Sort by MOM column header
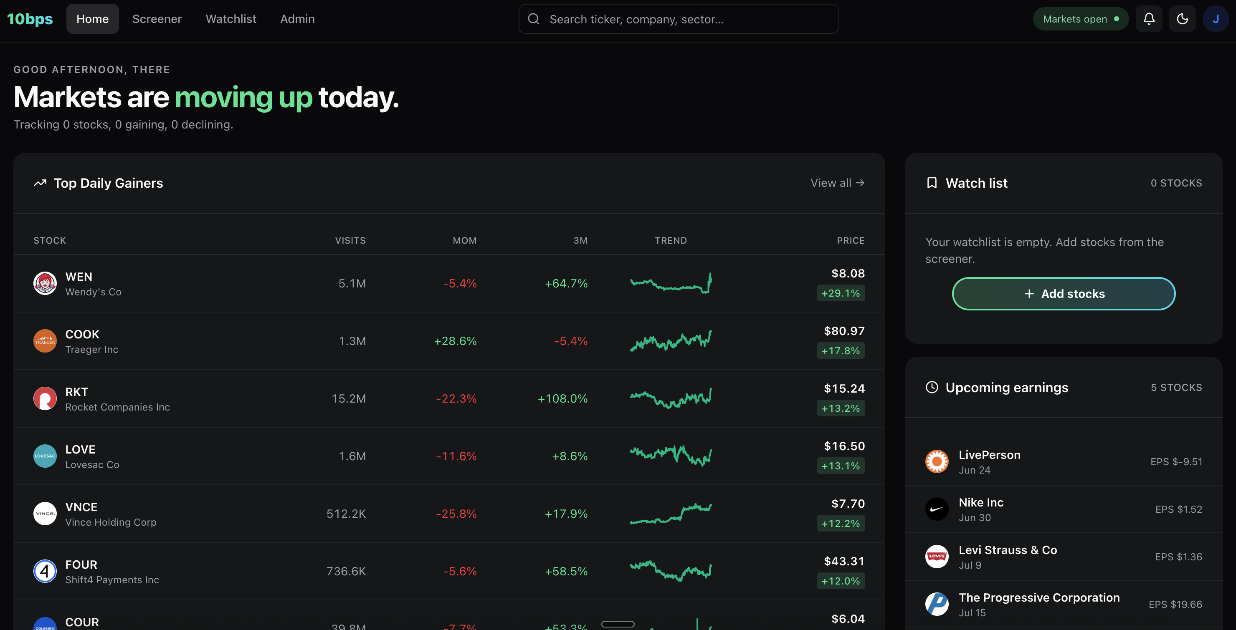1236x630 pixels. click(x=464, y=240)
